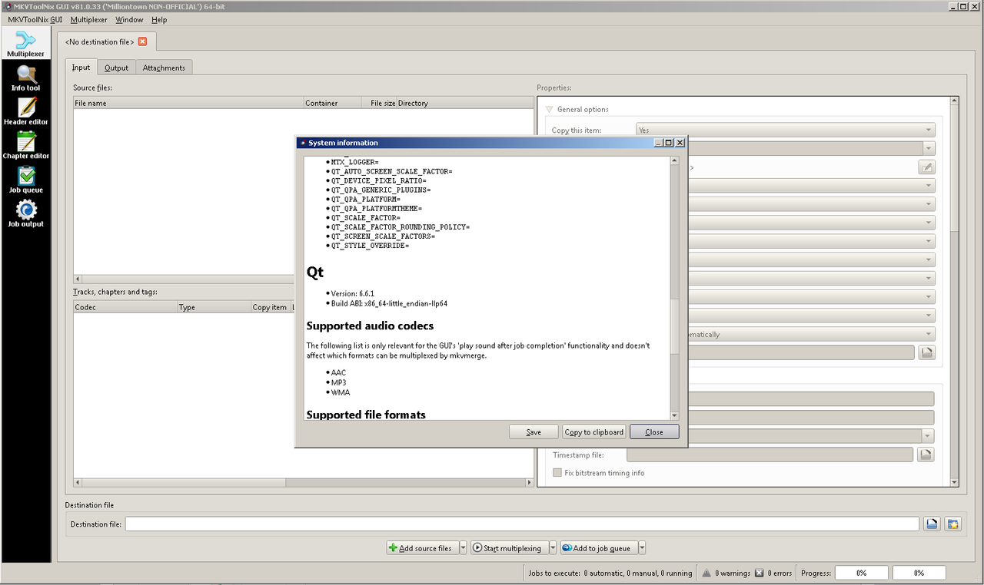984x585 pixels.
Task: Click the edit icon beside the language field
Action: [x=926, y=167]
